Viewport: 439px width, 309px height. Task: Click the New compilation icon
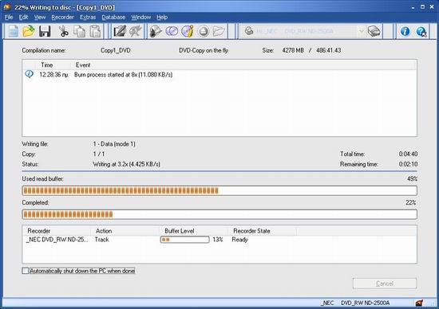pyautogui.click(x=13, y=31)
